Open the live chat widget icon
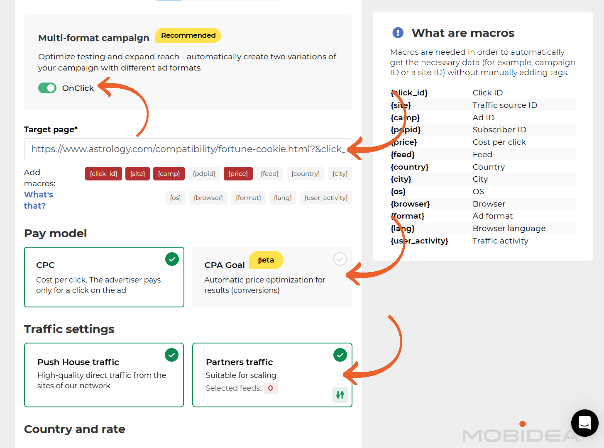604x448 pixels. (584, 423)
